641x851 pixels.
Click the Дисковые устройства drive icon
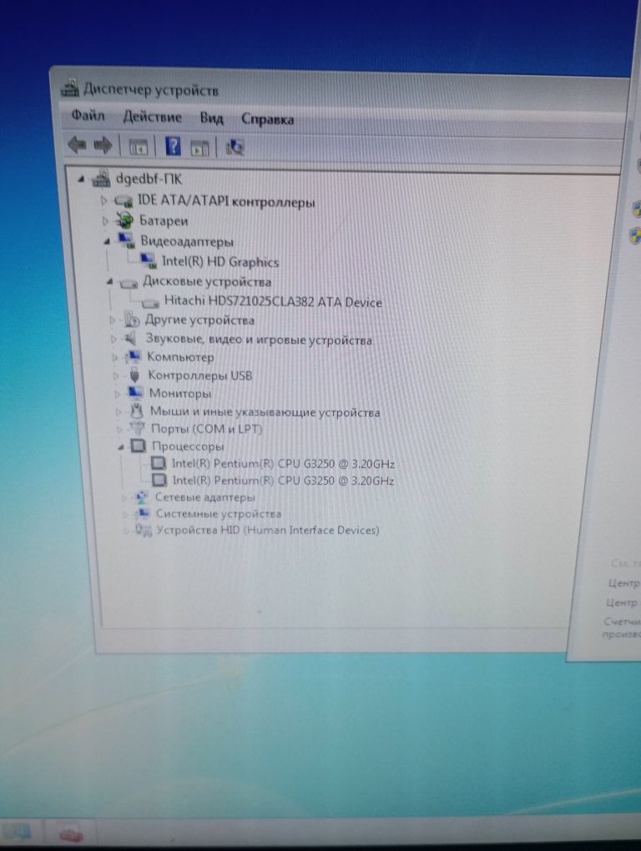[x=129, y=283]
